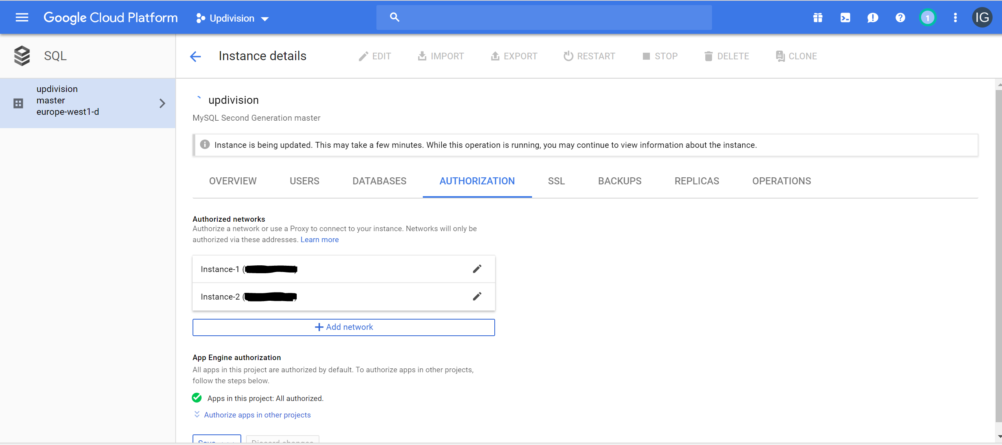
Task: Click the gift free trial icon
Action: (818, 18)
